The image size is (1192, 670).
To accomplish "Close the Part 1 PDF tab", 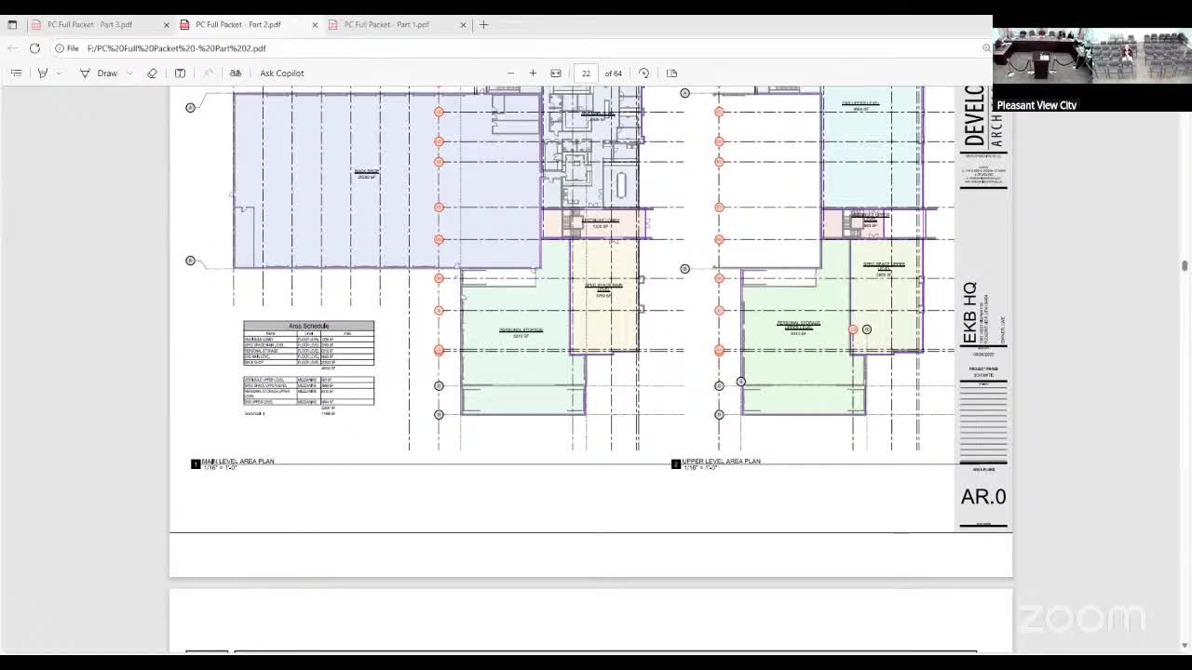I will pos(463,24).
